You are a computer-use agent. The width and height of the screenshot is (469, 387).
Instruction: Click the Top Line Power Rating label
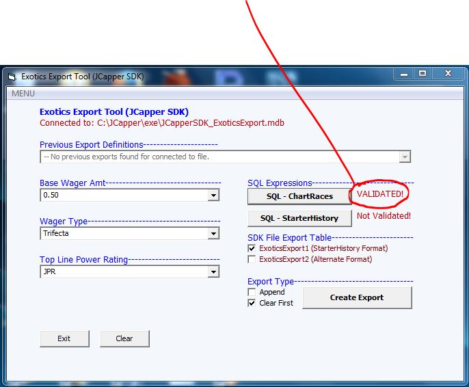[x=83, y=260]
